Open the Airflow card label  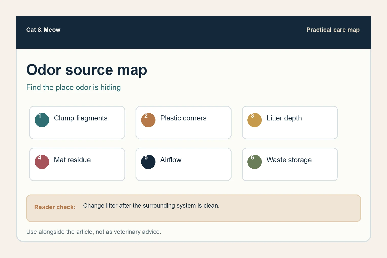tap(171, 160)
